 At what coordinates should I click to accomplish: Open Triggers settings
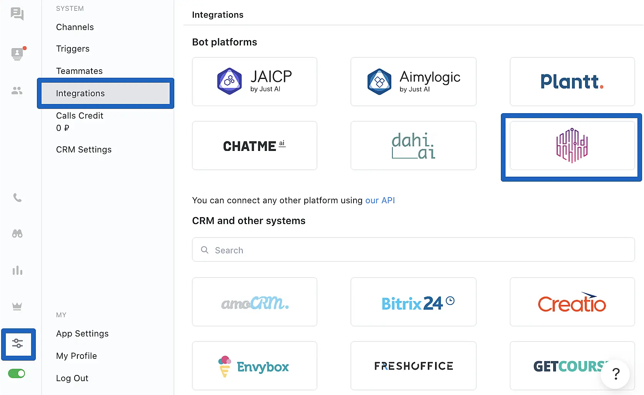click(73, 49)
